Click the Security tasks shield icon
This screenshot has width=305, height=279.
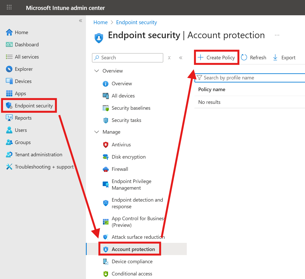click(105, 120)
